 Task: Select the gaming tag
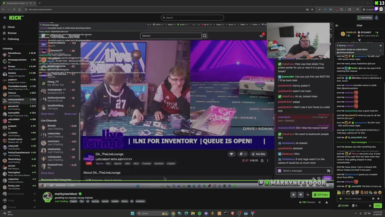[95, 201]
